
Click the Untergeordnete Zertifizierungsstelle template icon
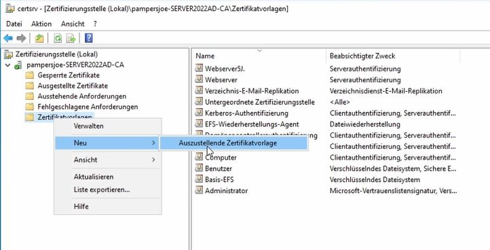pos(199,102)
